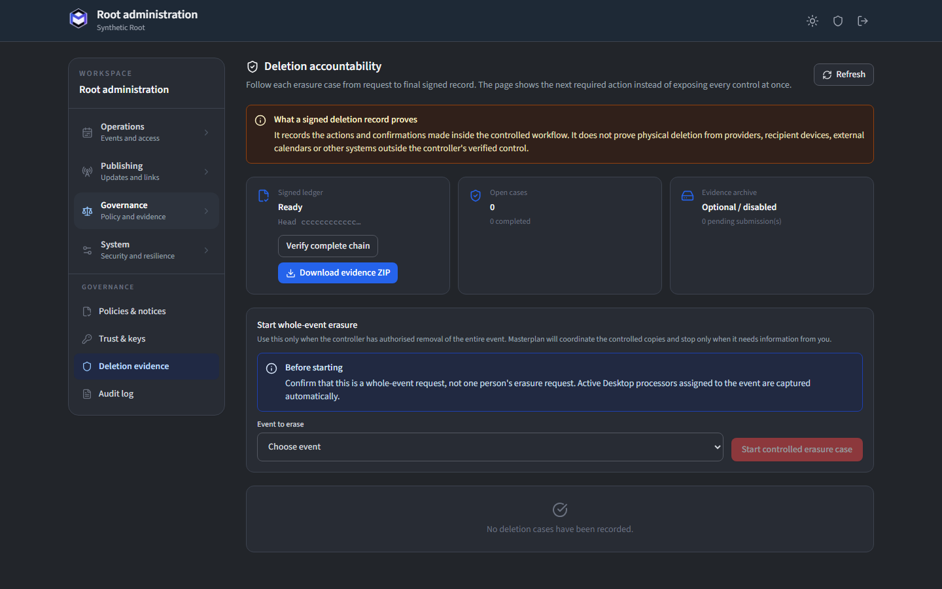Click the System settings sliders icon

[87, 250]
